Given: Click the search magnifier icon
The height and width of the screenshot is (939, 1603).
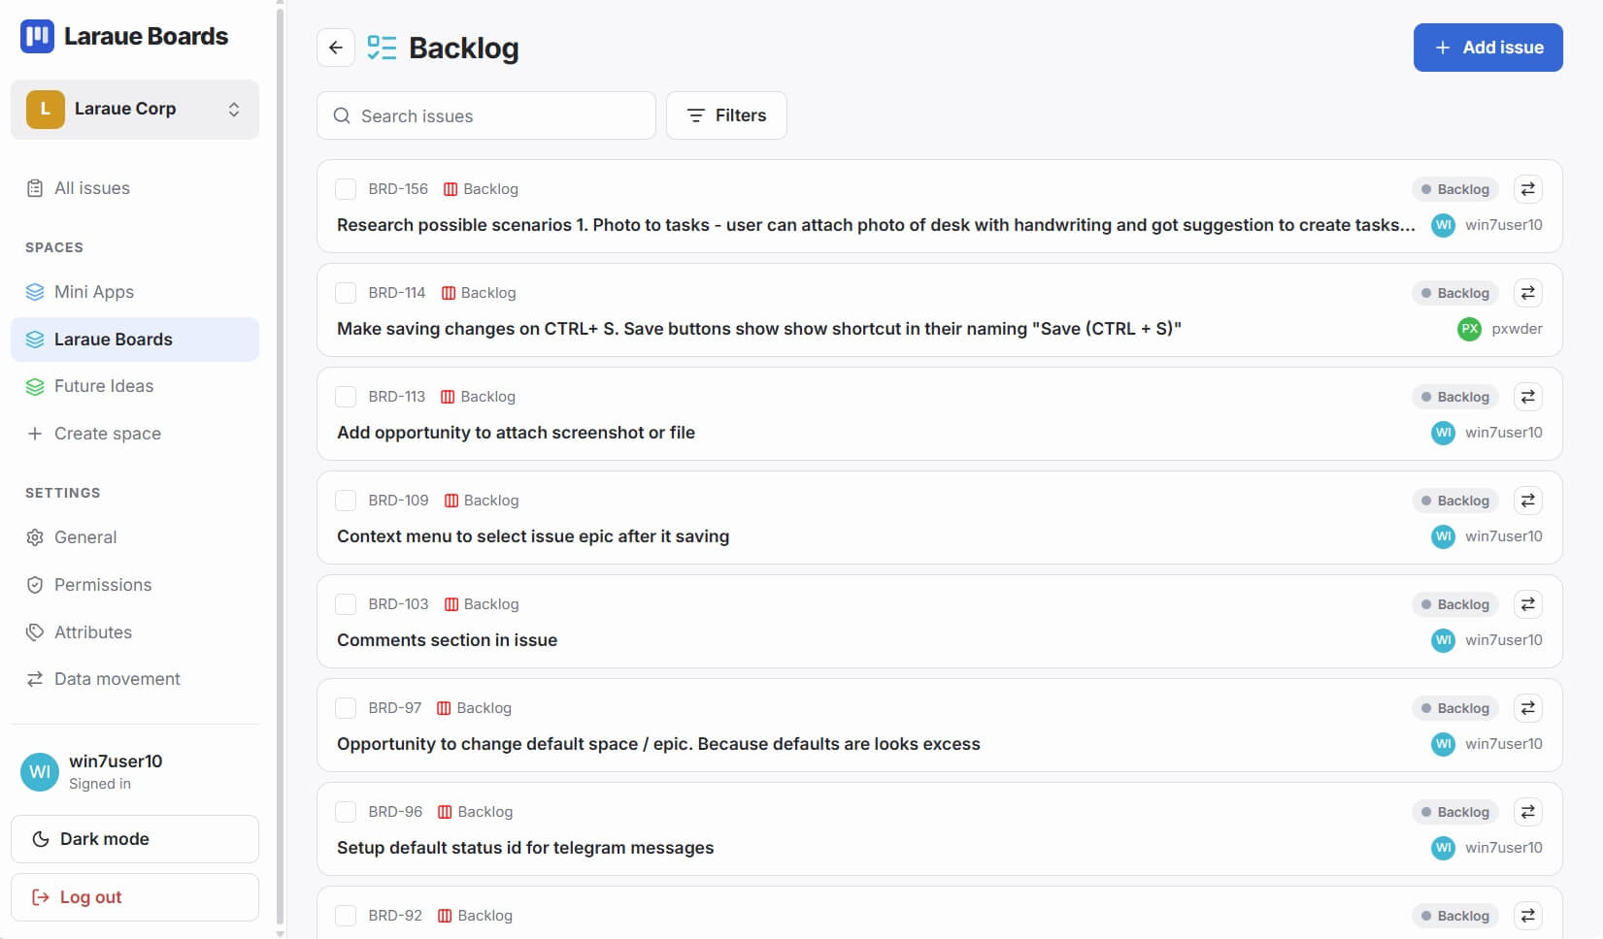Looking at the screenshot, I should (342, 115).
